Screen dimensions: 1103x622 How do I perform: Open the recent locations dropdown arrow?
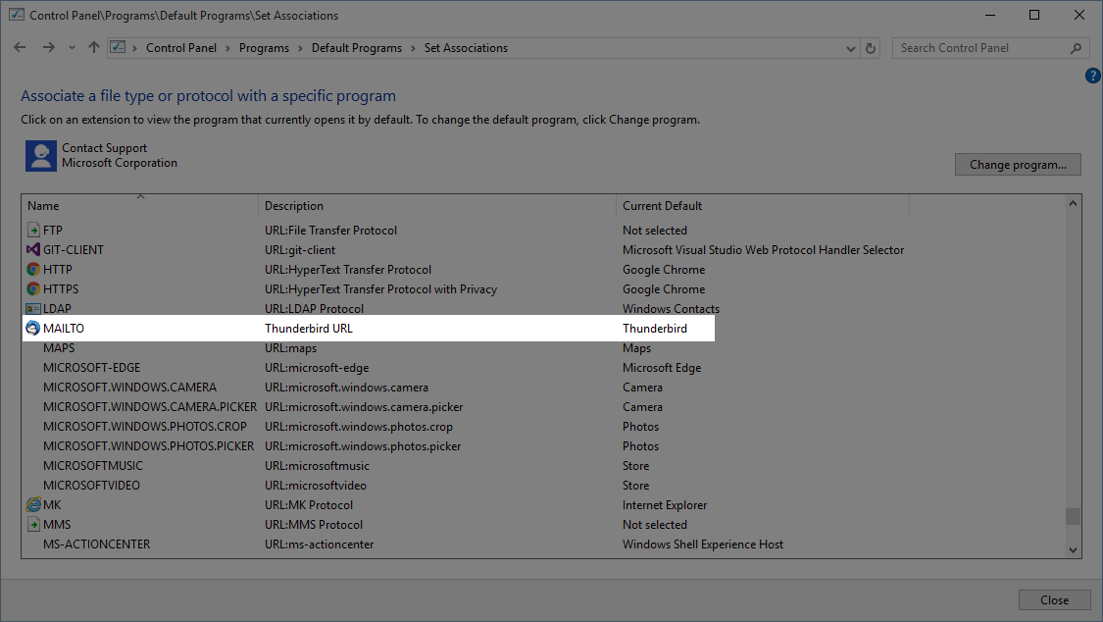(x=72, y=48)
